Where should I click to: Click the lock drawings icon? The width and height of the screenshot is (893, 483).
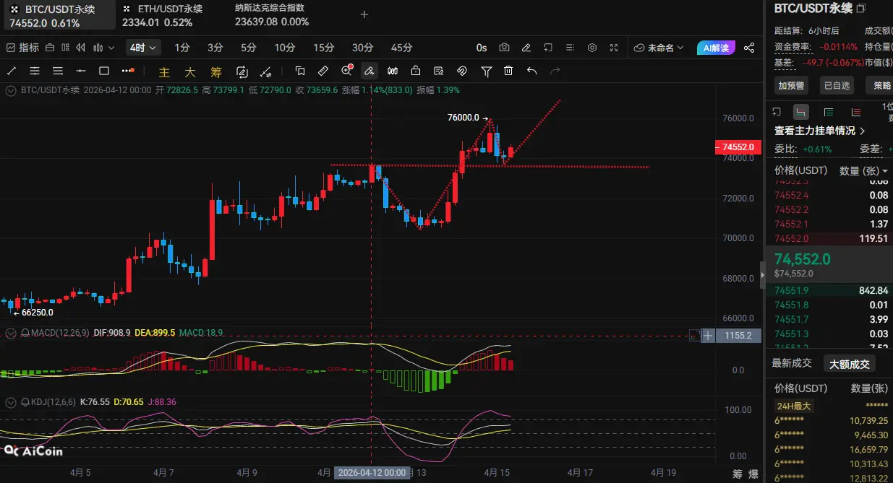(x=416, y=71)
